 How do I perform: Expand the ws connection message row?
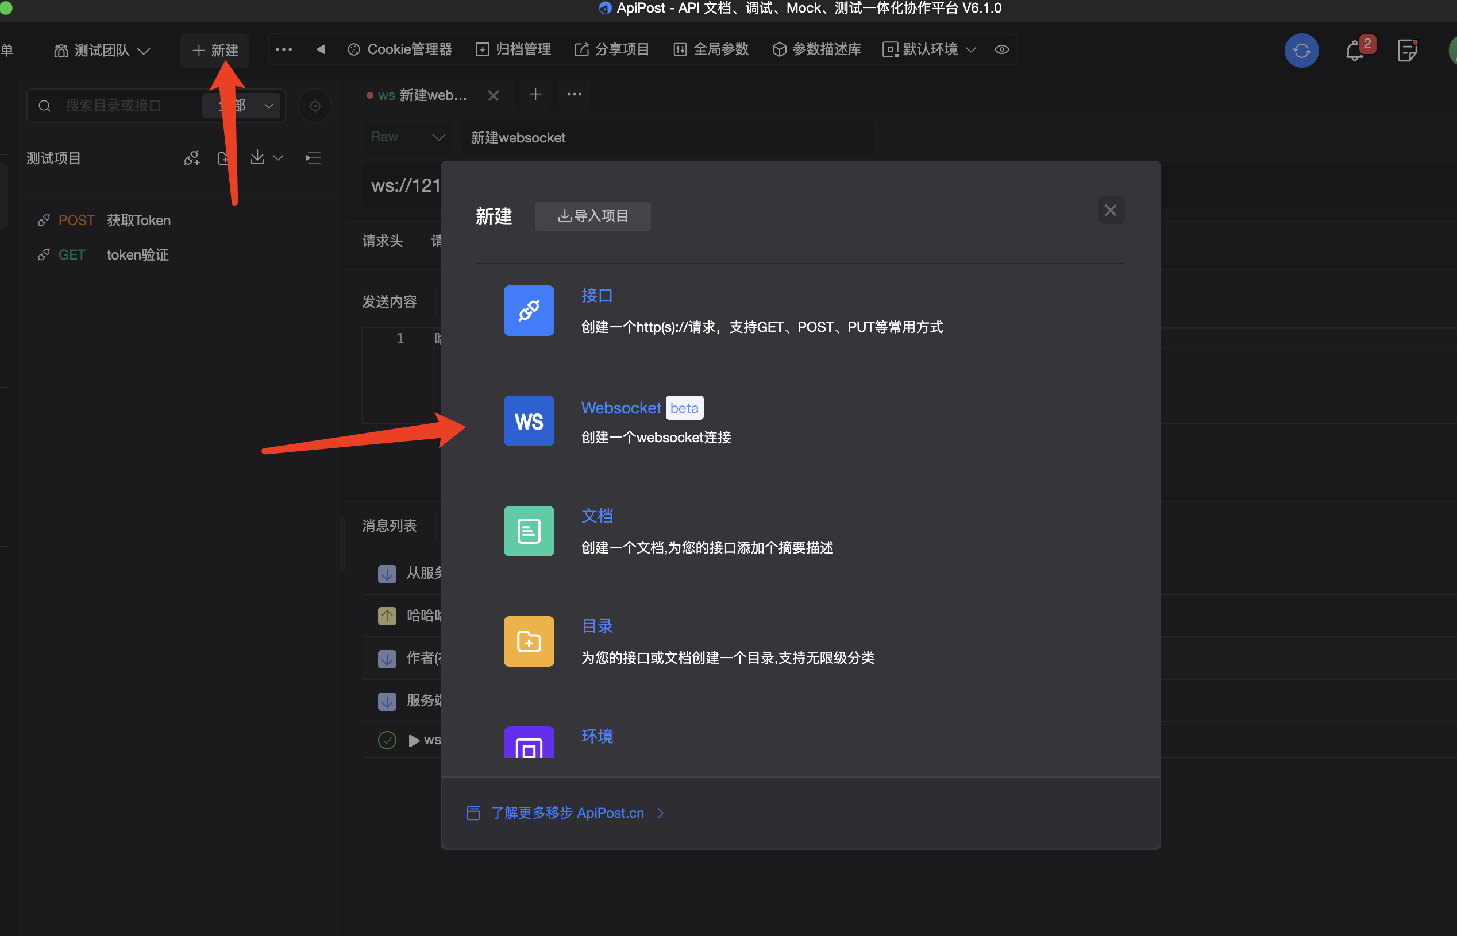click(x=414, y=740)
